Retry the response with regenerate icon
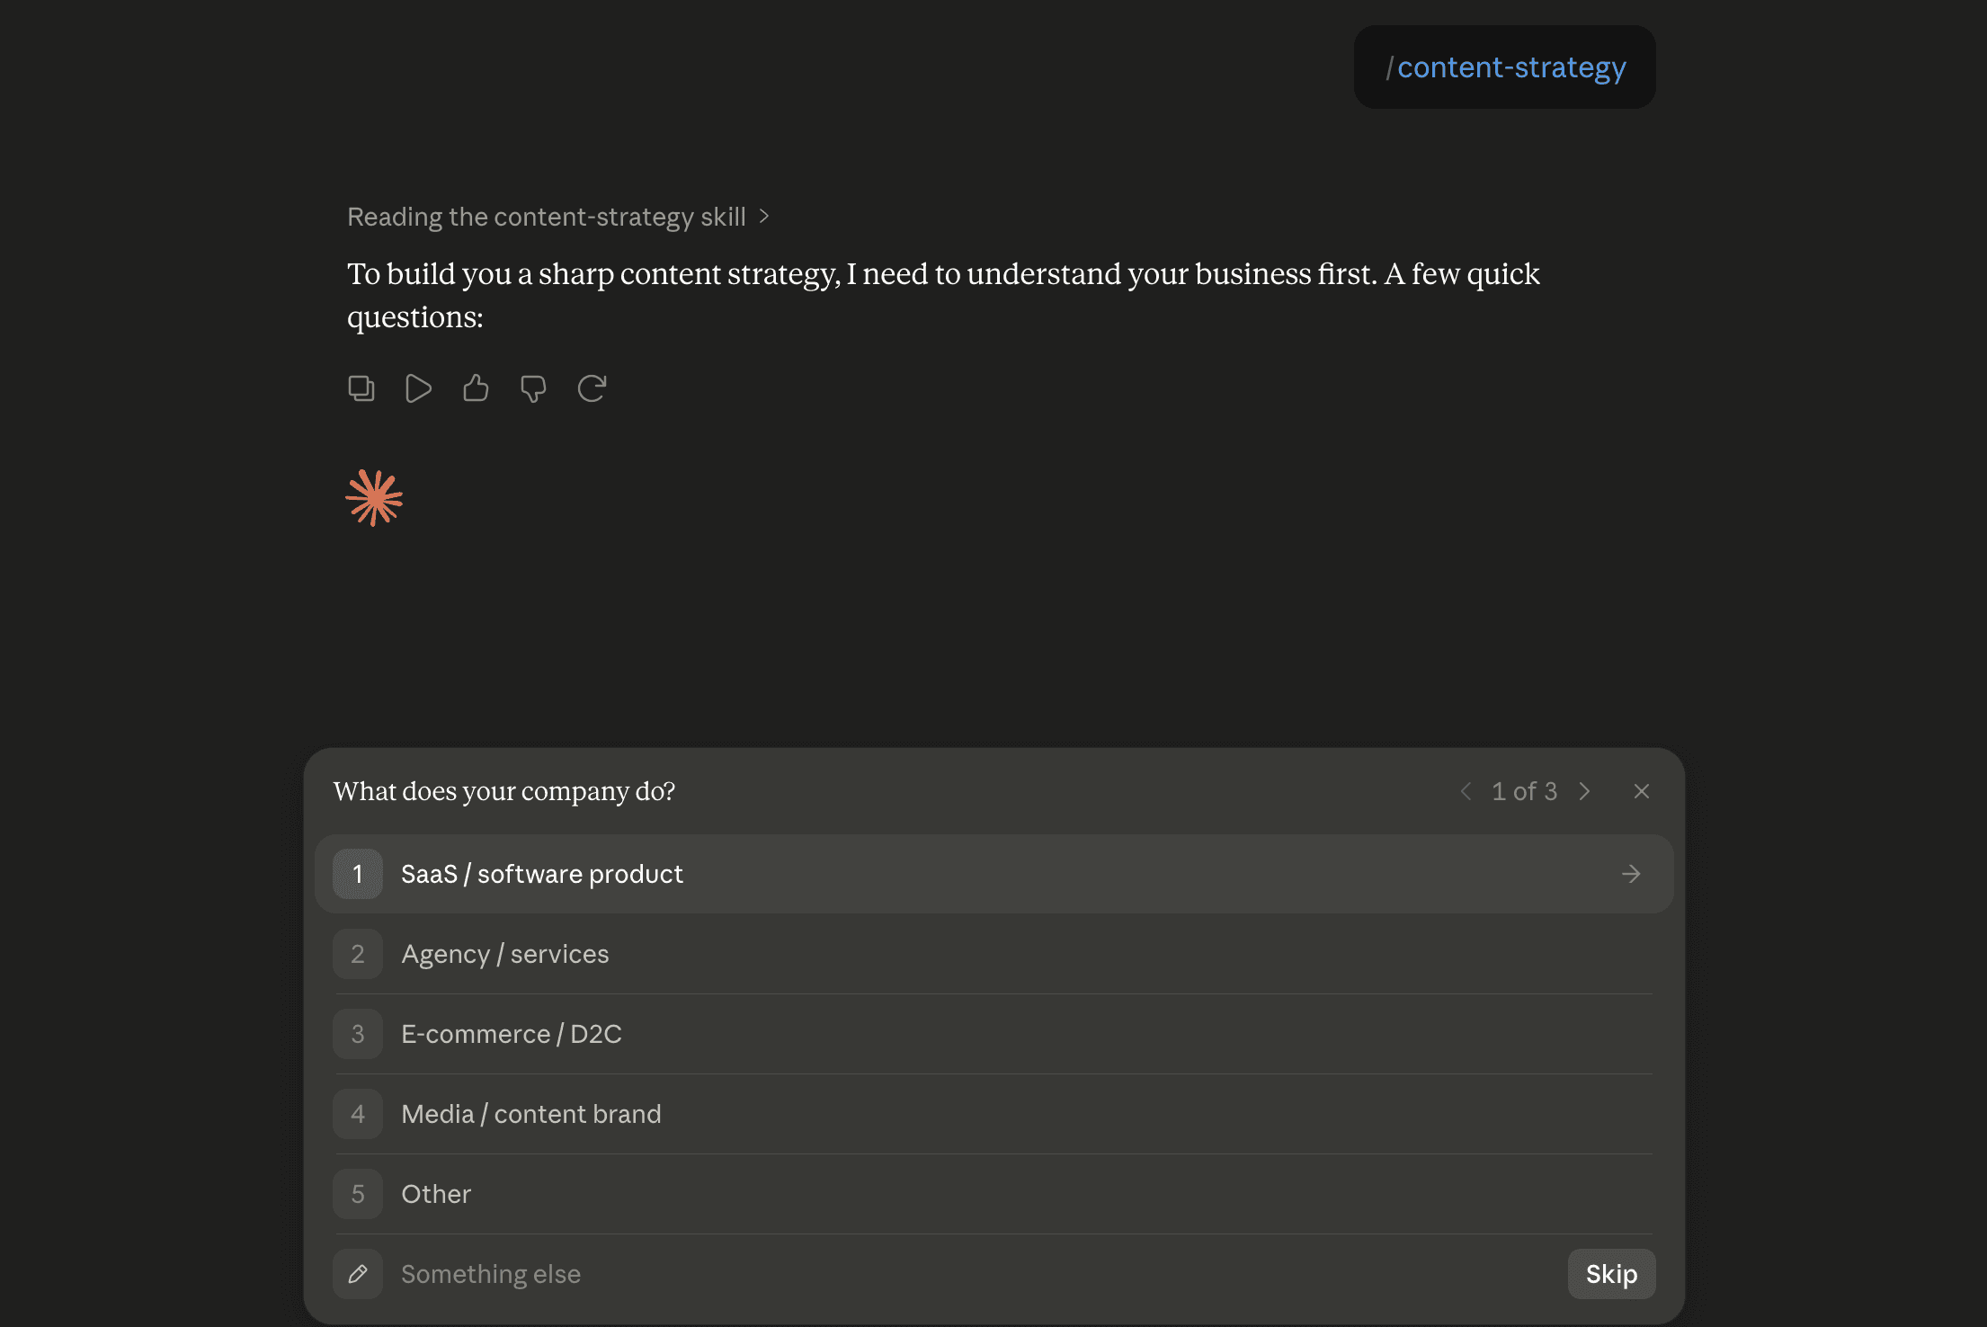1987x1327 pixels. click(x=592, y=388)
